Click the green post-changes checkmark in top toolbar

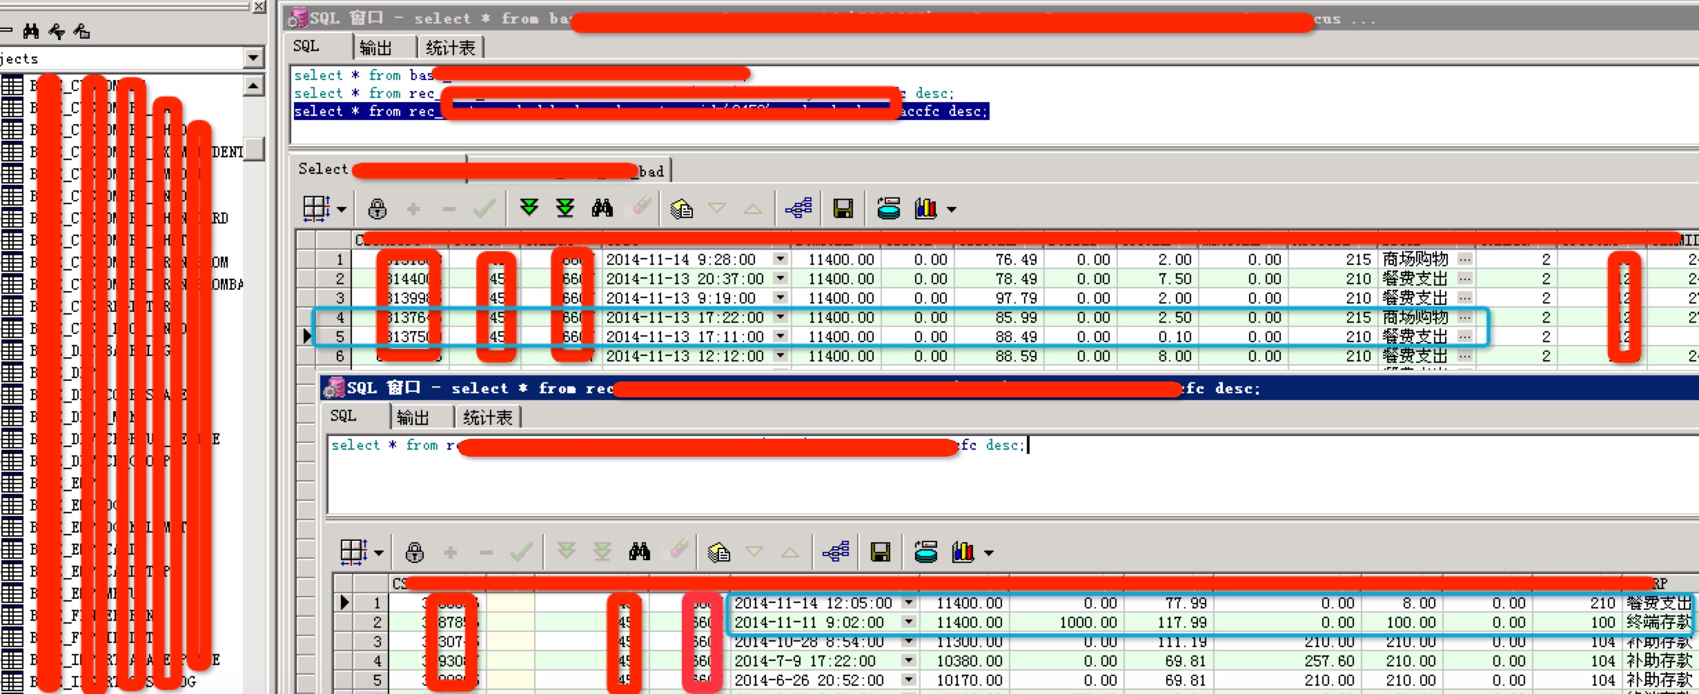(x=484, y=208)
